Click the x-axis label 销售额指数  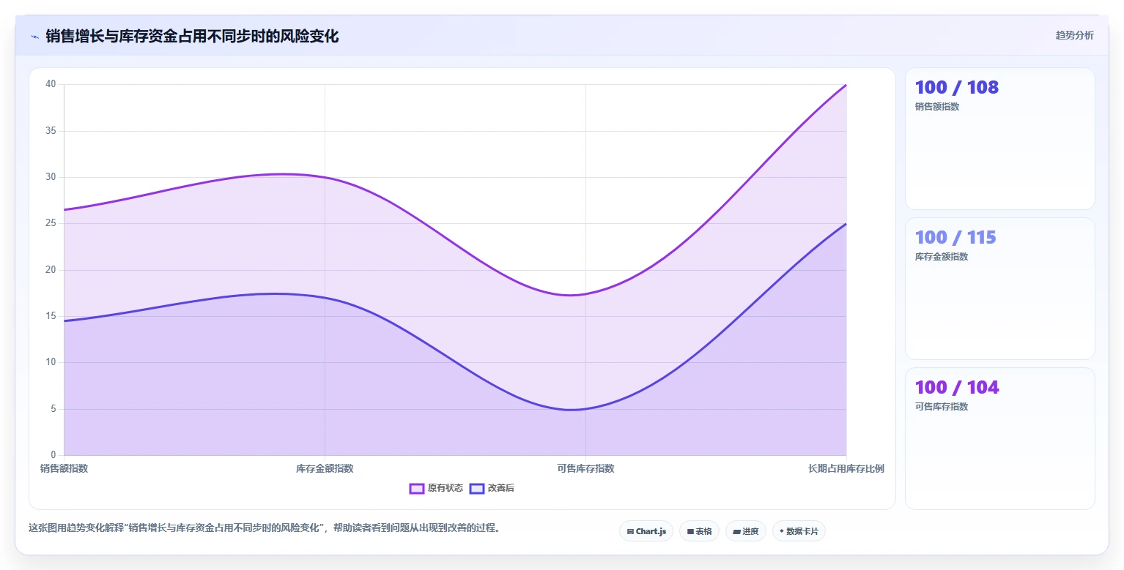[x=64, y=468]
